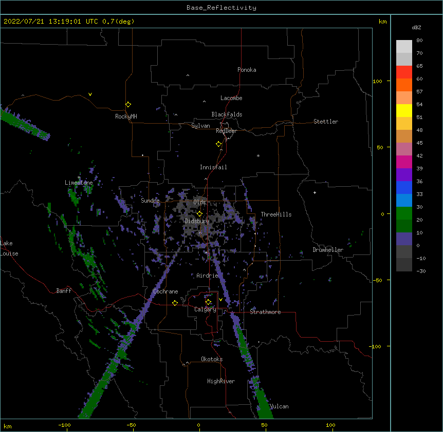This screenshot has width=443, height=432.
Task: Click the Okotoks map label
Action: tap(212, 359)
